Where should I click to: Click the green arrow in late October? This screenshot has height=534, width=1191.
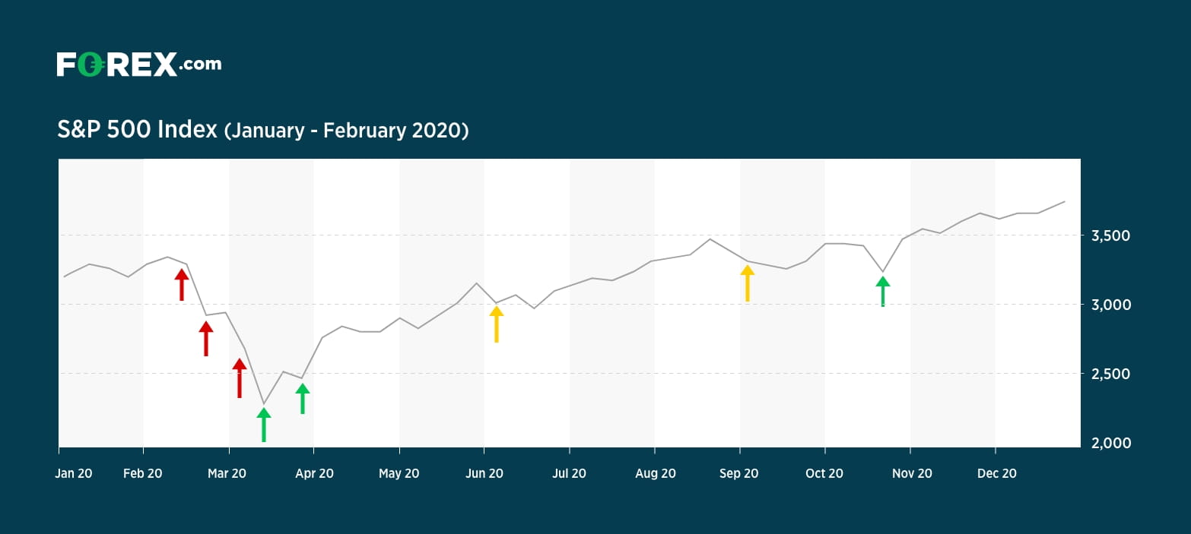[882, 292]
